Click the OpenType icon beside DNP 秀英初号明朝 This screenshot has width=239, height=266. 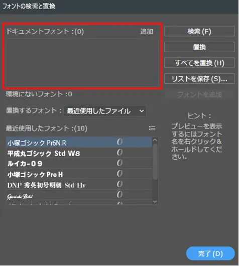(x=119, y=184)
